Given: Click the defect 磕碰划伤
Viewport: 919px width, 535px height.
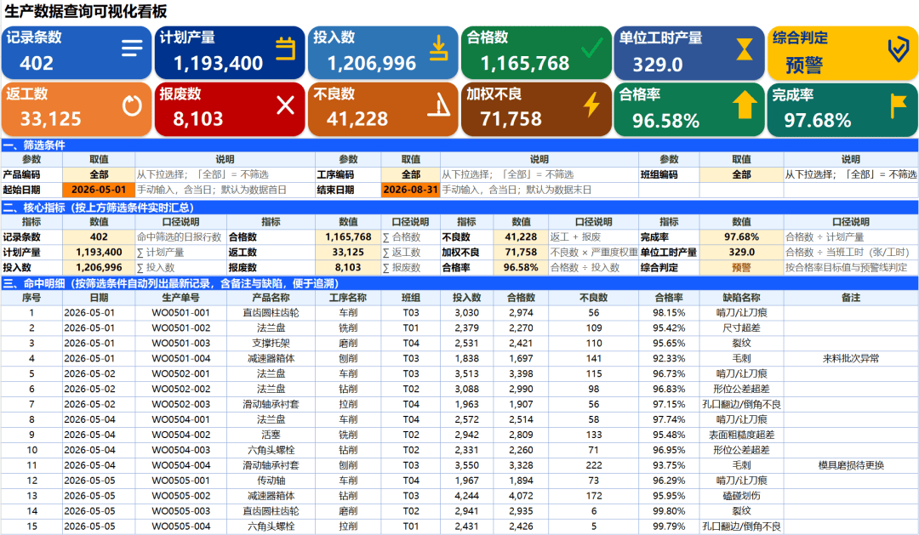Looking at the screenshot, I should pyautogui.click(x=741, y=496).
